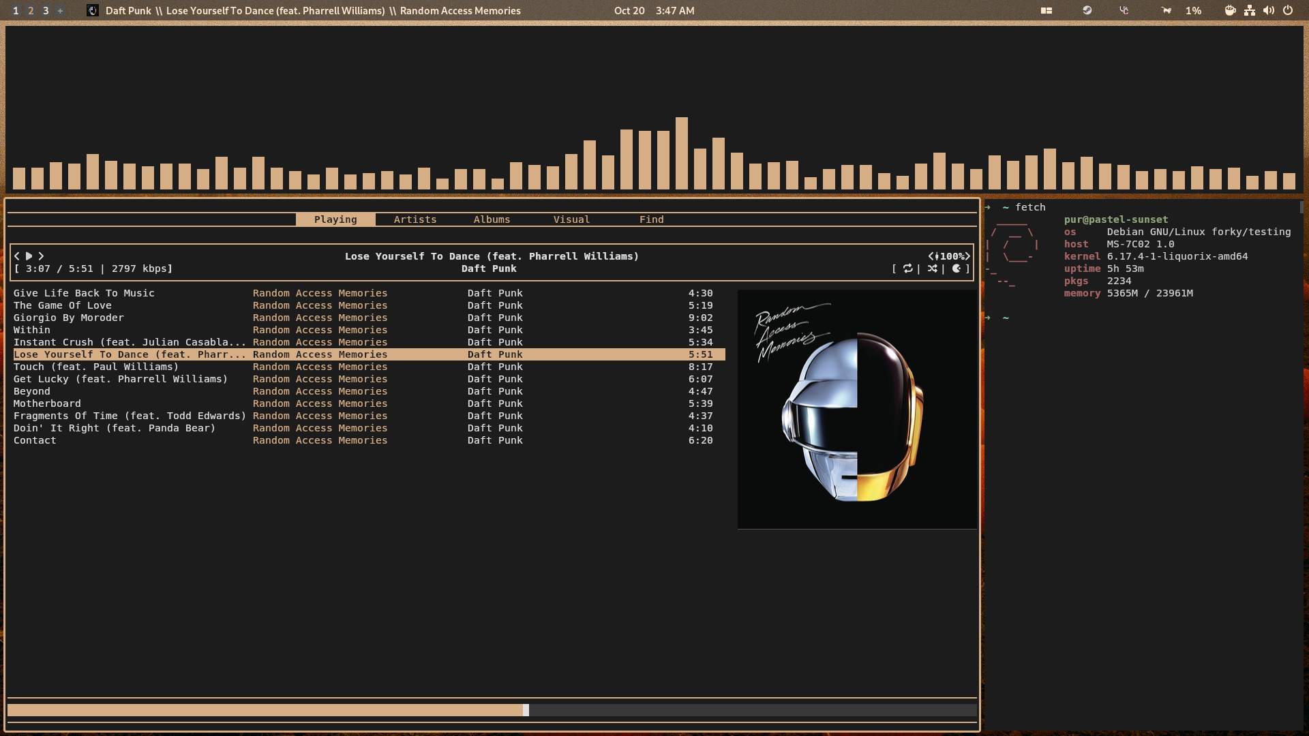This screenshot has width=1309, height=736.
Task: Decrease volume with left arrow beside 100%
Action: (931, 256)
